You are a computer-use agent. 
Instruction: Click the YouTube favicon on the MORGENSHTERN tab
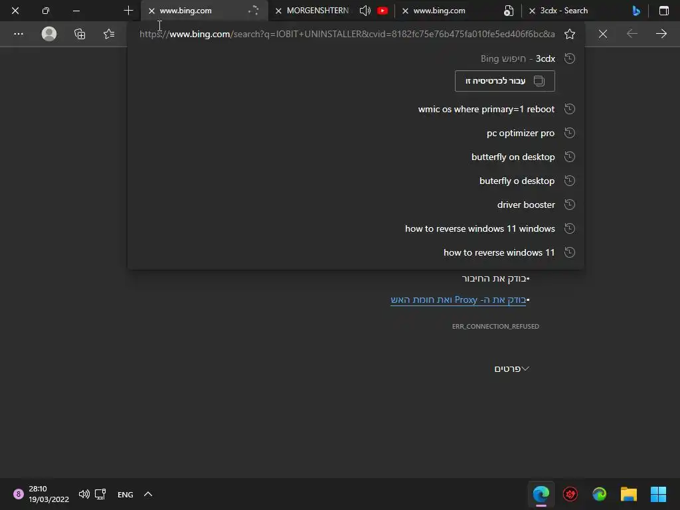tap(382, 11)
